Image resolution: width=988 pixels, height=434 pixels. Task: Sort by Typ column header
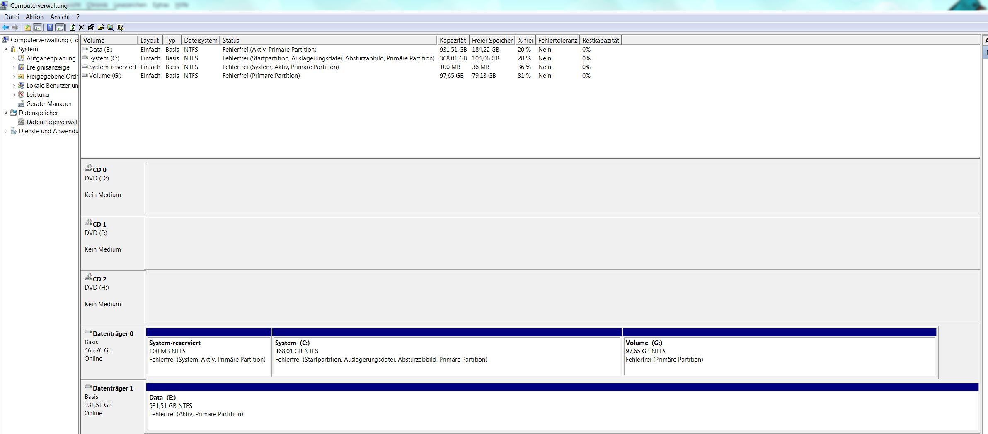point(172,40)
